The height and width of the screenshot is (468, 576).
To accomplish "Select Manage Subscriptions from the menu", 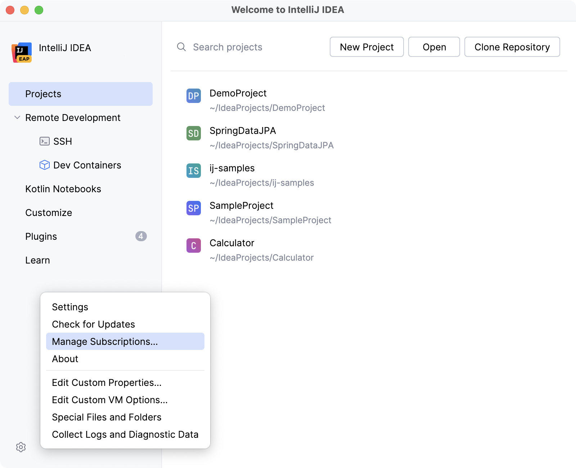I will point(105,342).
